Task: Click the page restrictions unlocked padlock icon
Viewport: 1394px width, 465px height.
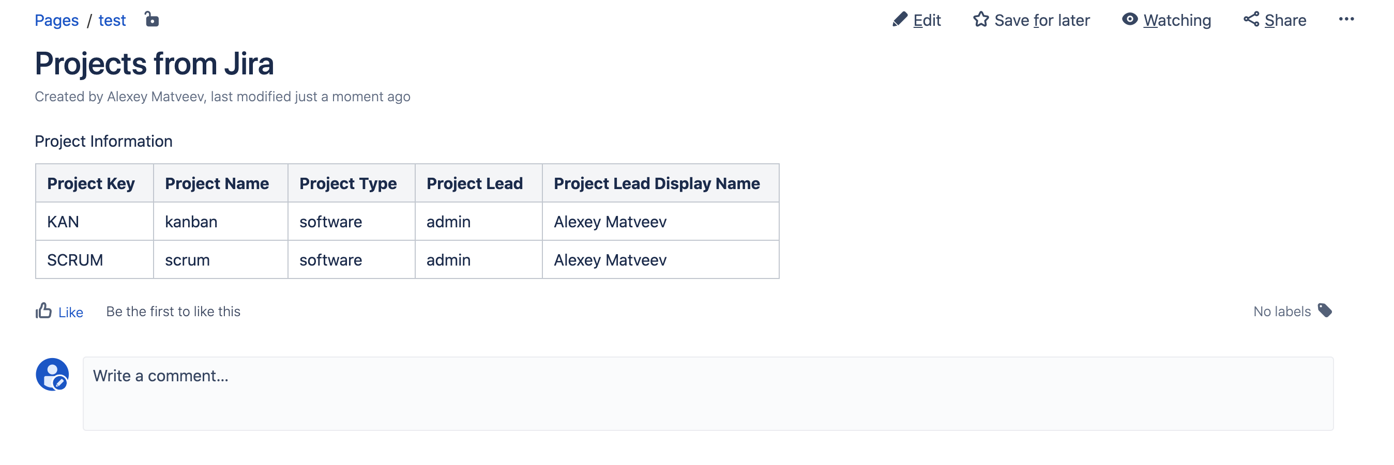Action: 152,20
